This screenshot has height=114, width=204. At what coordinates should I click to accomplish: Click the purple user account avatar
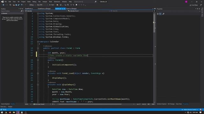[186, 2]
